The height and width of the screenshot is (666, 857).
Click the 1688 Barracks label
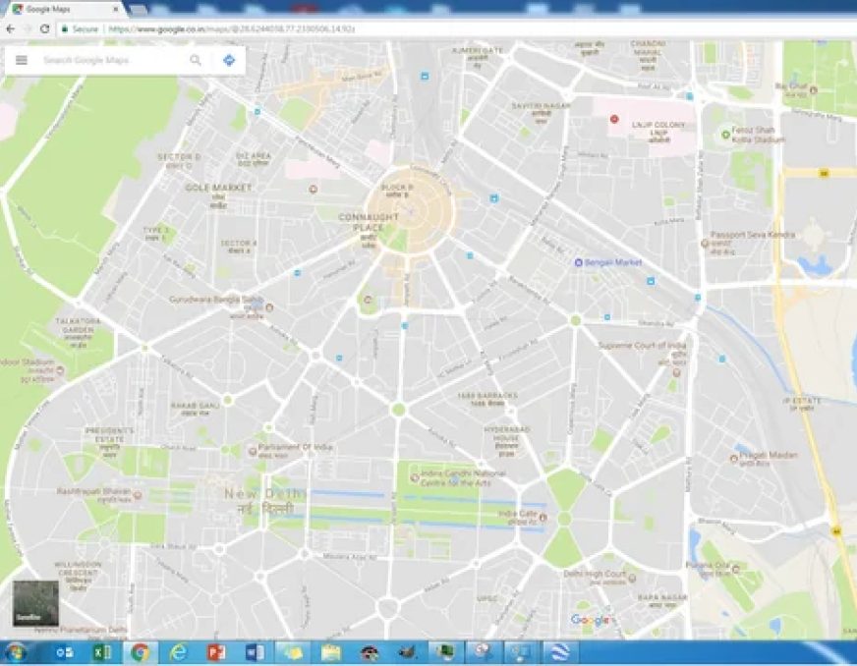487,396
